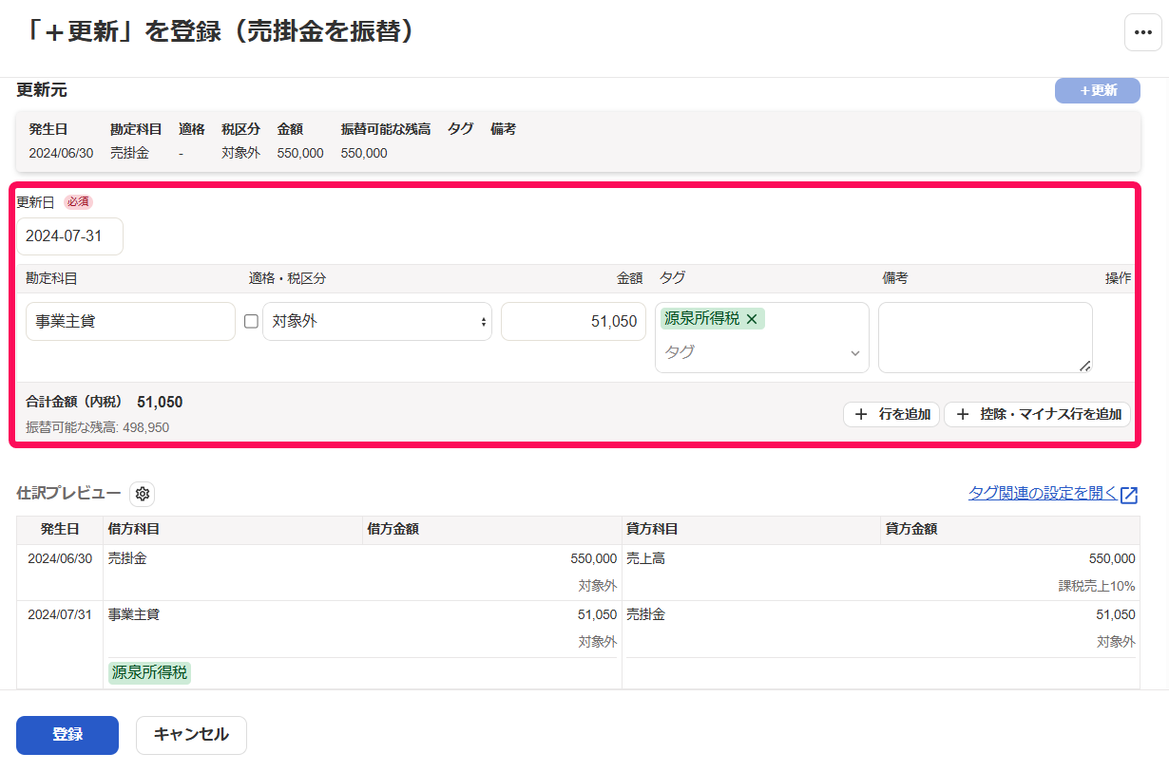Click 振替可能な残高: 498,950 text
The image size is (1169, 772).
pyautogui.click(x=97, y=428)
